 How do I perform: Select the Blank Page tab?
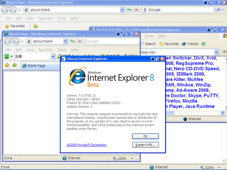[41, 66]
